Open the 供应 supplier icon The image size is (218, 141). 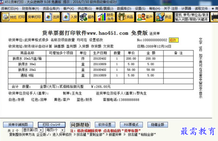(x=164, y=17)
